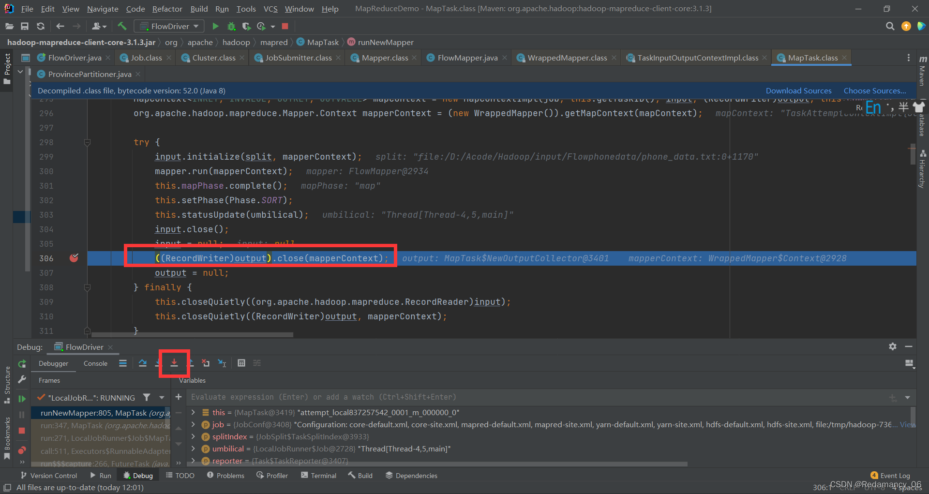
Task: Click the Variables pane vertical scrollbar
Action: (913, 416)
